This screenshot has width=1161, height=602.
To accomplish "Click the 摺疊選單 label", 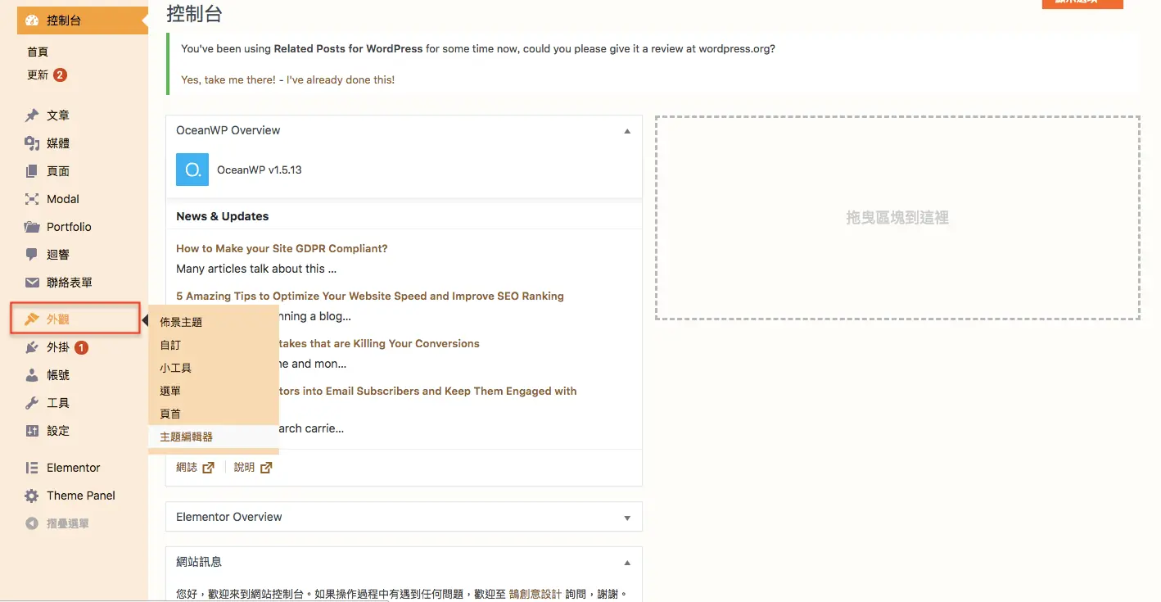I will [x=68, y=523].
